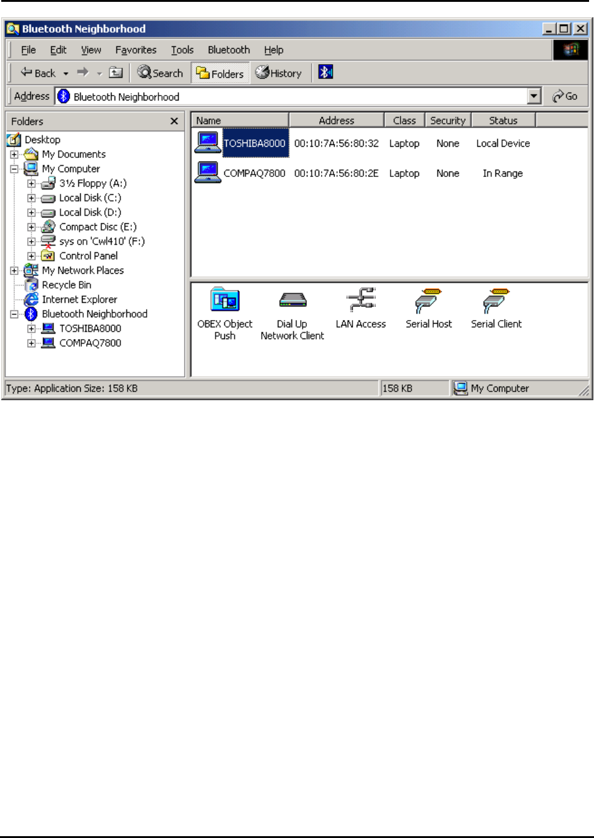Click the Local Disk (D:) drive icon
The height and width of the screenshot is (838, 594).
click(48, 213)
